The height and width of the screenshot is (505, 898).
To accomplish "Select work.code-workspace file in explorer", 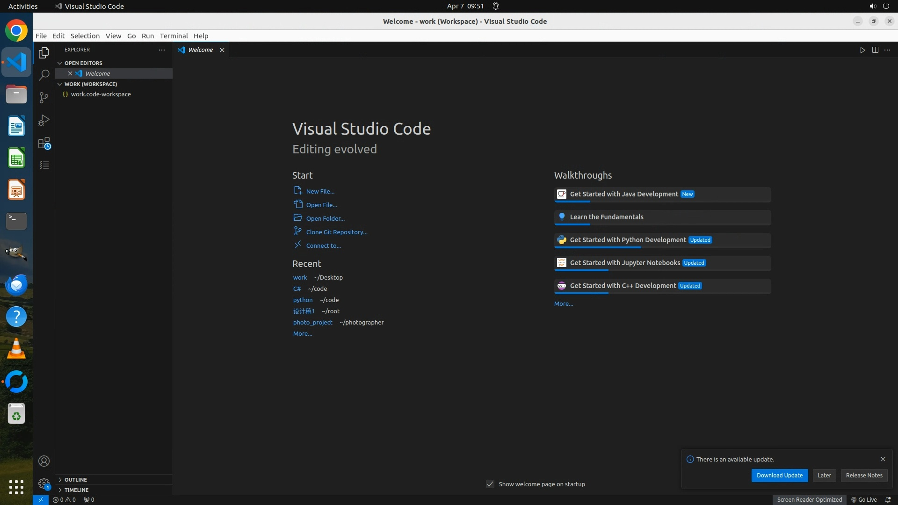I will (101, 94).
